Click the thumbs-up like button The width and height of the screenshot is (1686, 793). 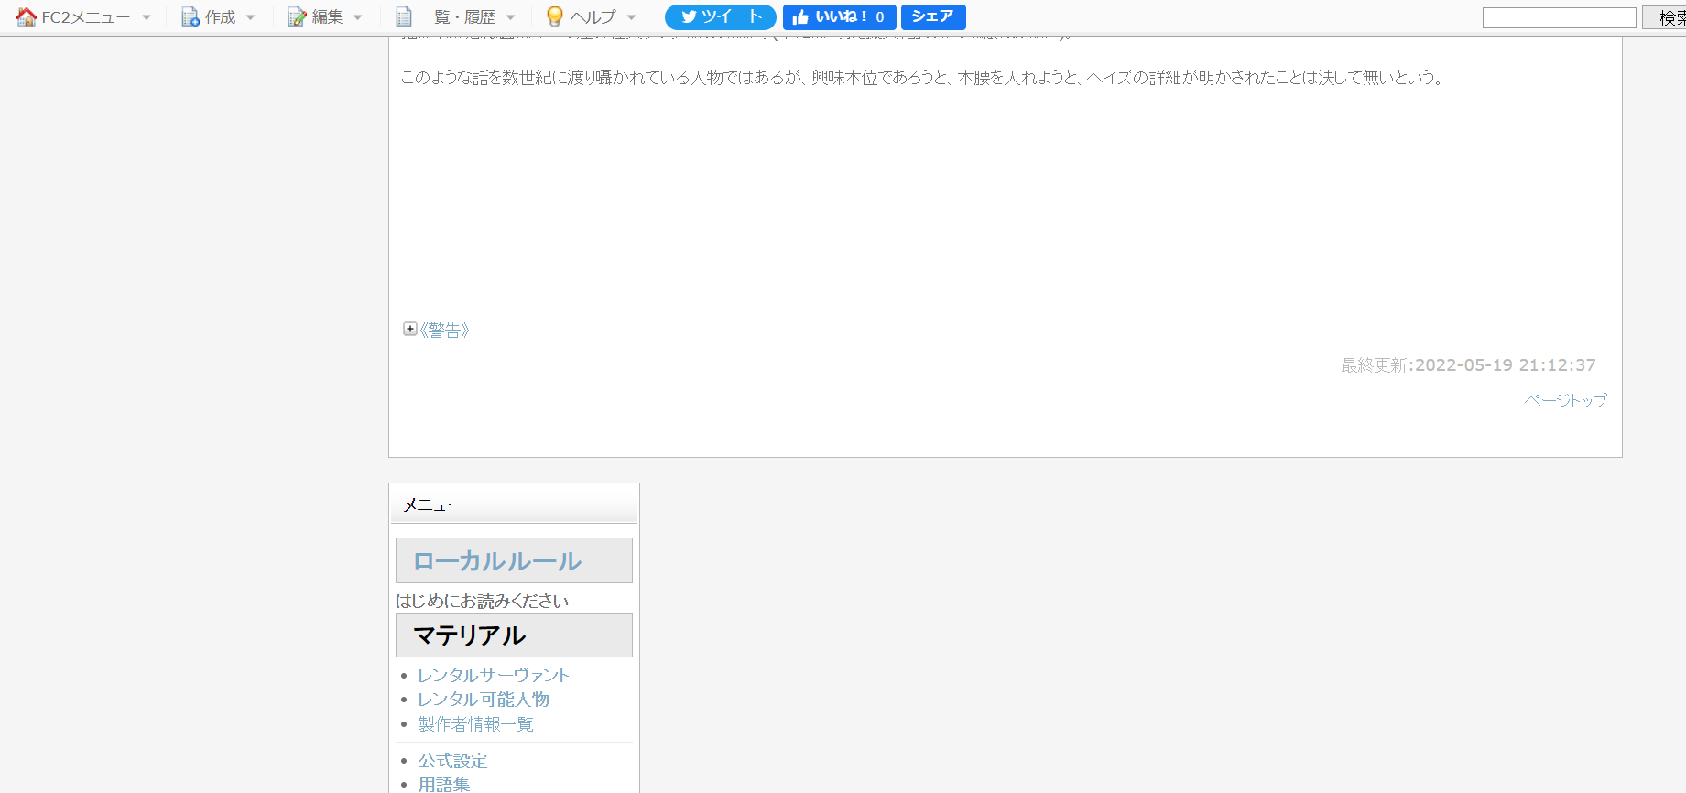click(x=839, y=17)
